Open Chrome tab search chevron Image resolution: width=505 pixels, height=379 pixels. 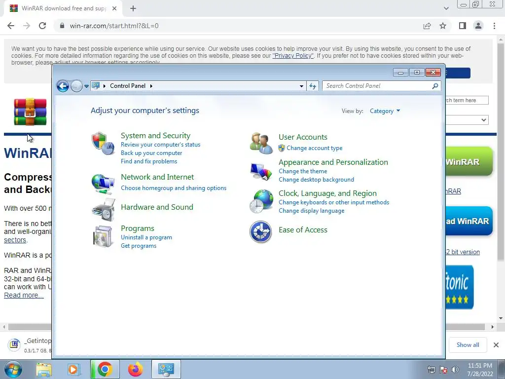[446, 8]
